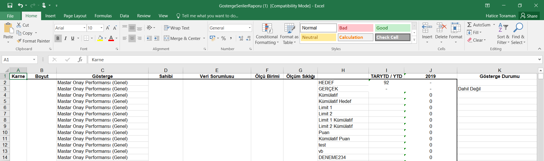Toggle Bold formatting
The image size is (544, 161).
click(x=58, y=38)
